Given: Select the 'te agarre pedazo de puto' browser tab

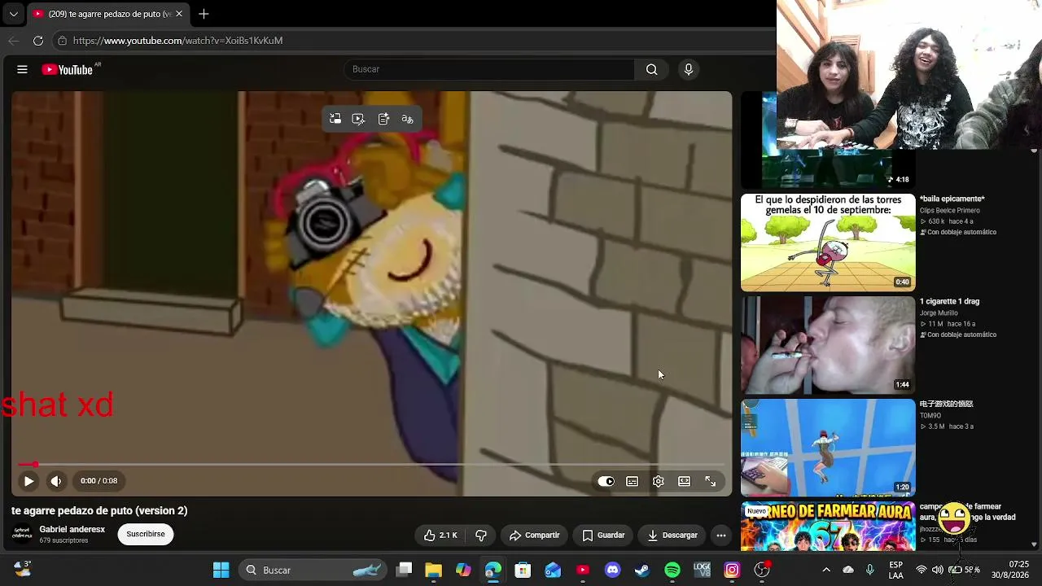Looking at the screenshot, I should pyautogui.click(x=107, y=14).
